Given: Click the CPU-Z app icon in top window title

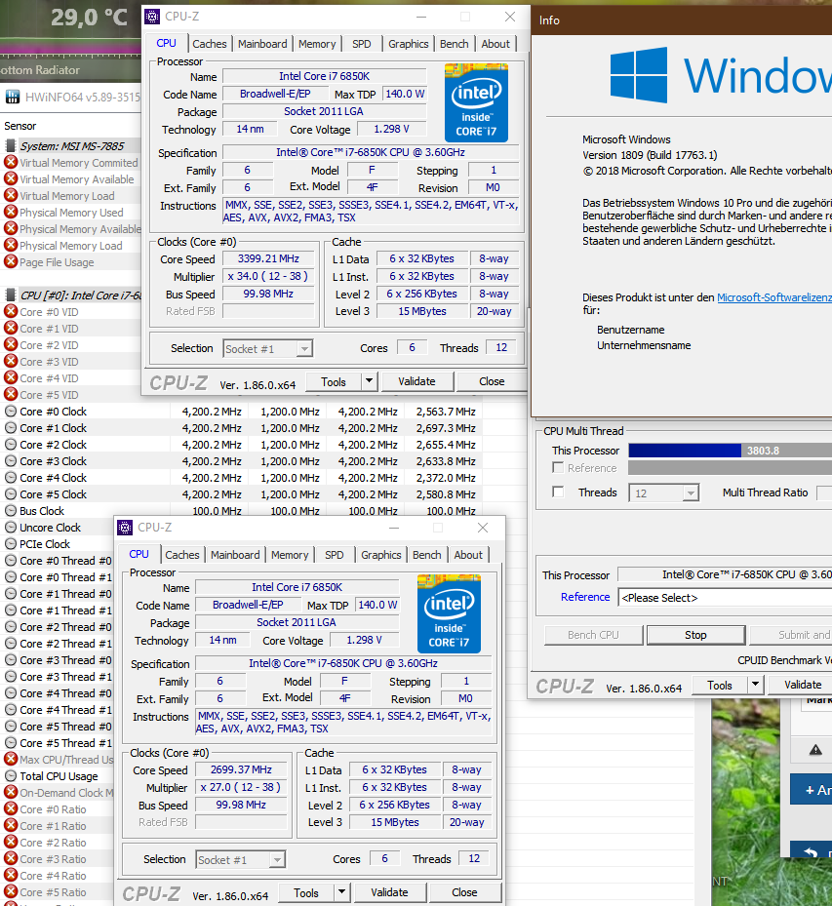Looking at the screenshot, I should click(x=152, y=17).
